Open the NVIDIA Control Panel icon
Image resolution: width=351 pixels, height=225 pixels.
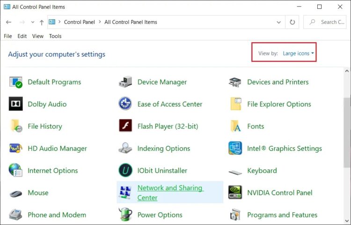(235, 192)
